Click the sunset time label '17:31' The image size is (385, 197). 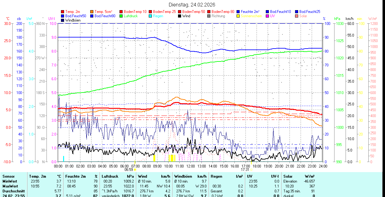(245, 169)
